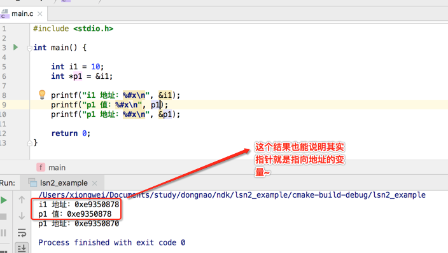
Task: Click scroll to end icon
Action: pos(22,248)
